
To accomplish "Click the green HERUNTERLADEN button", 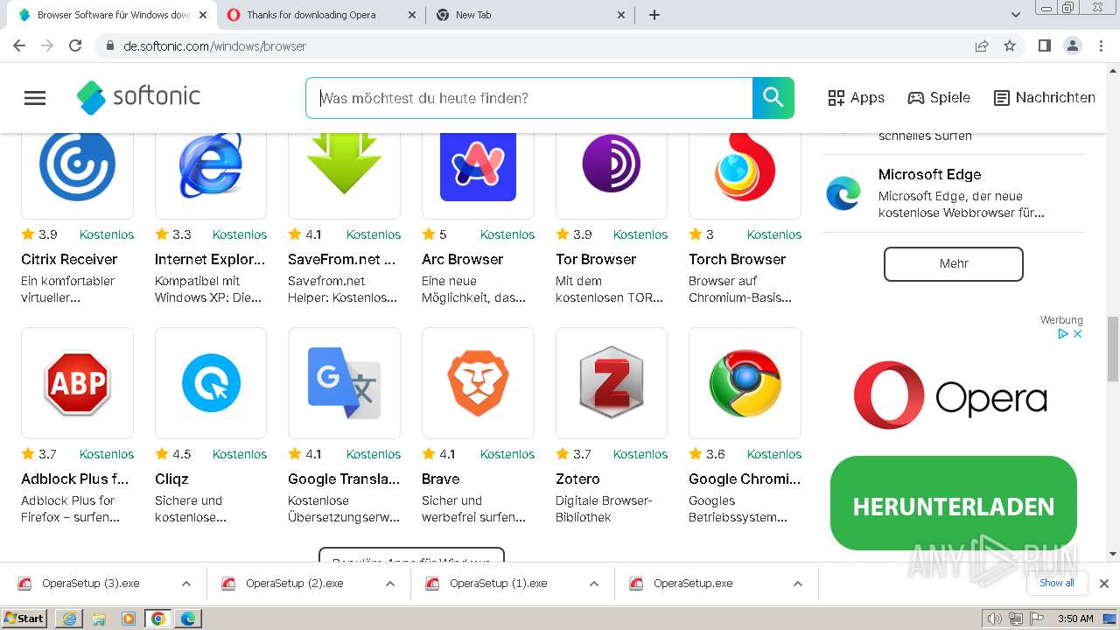I will [x=954, y=505].
